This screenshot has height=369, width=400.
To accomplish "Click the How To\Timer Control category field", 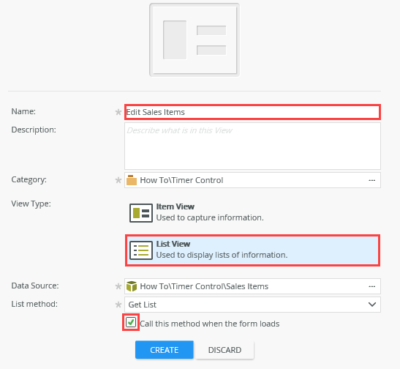I will (252, 180).
